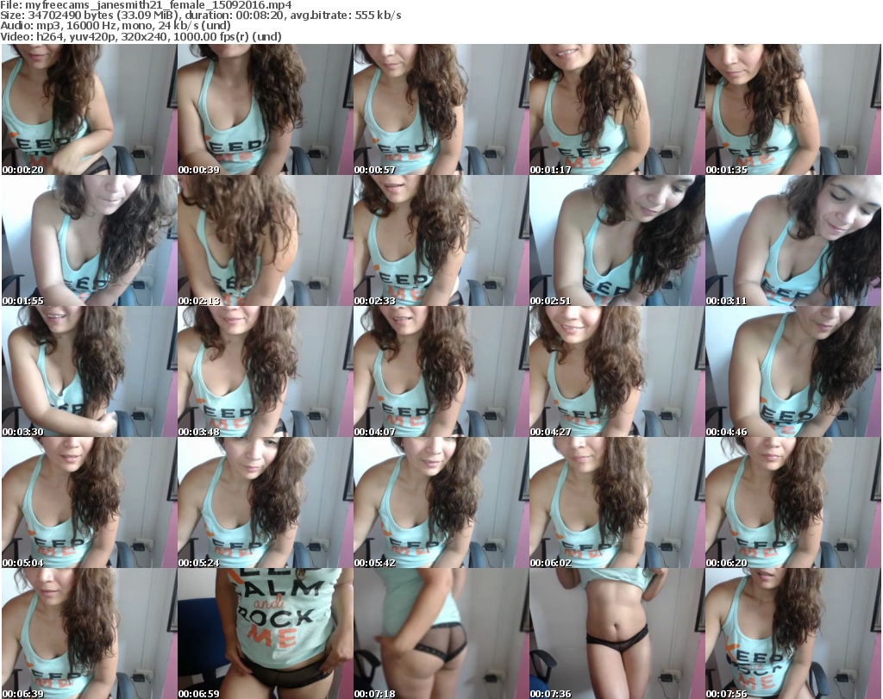
Task: Click the thumbnail timestamped 00:03:11
Action: [792, 240]
